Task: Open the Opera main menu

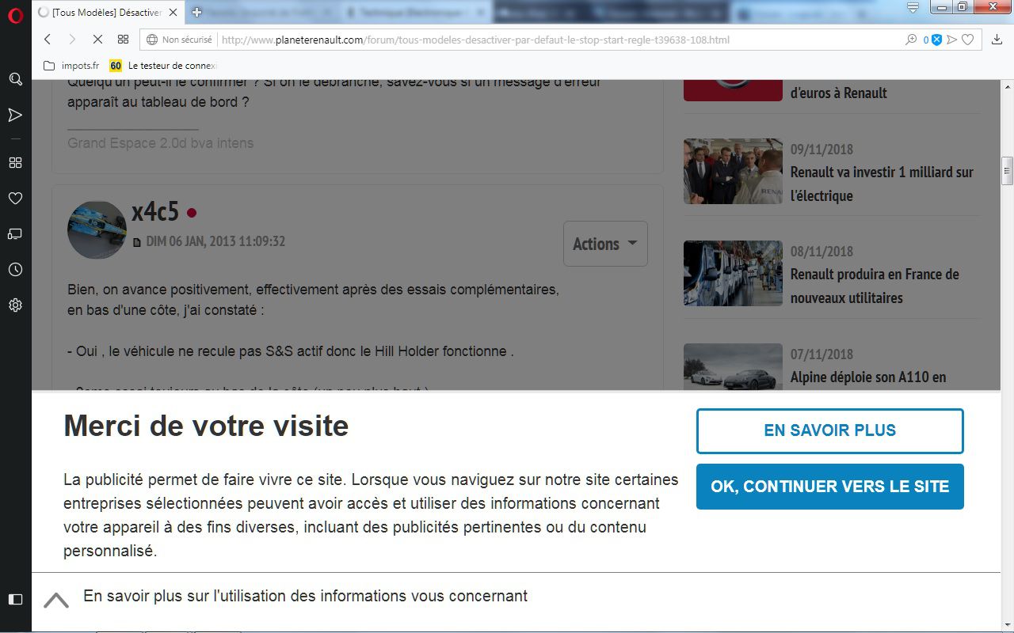Action: click(15, 16)
